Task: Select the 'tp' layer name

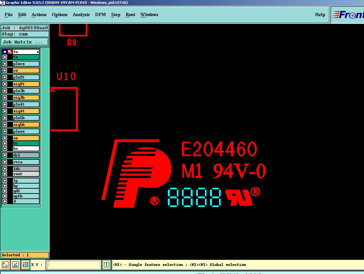Action: click(x=26, y=181)
